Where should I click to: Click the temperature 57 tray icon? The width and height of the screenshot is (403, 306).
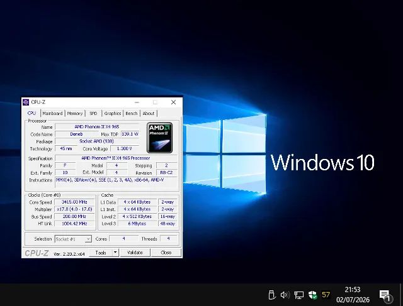[x=326, y=295]
